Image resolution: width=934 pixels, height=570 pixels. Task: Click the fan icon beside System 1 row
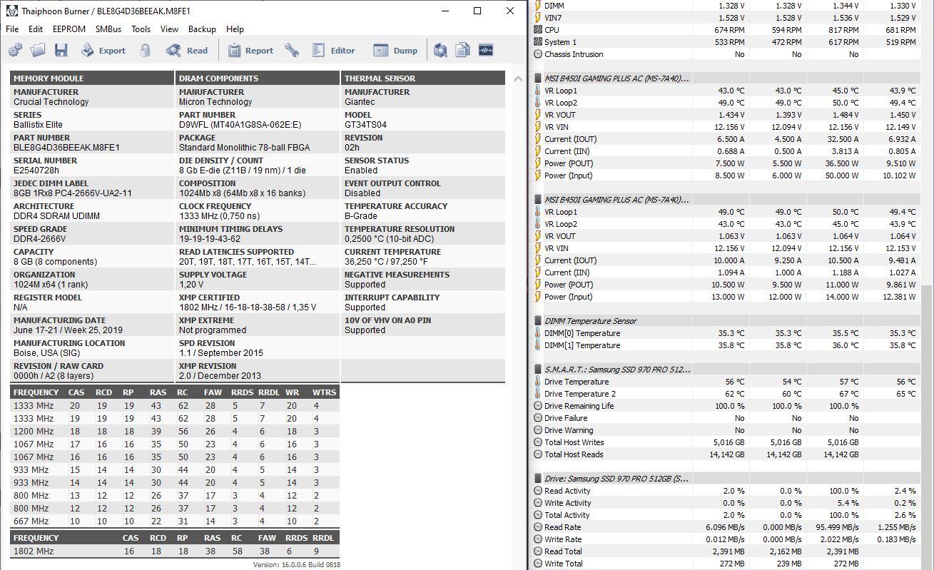click(x=538, y=42)
